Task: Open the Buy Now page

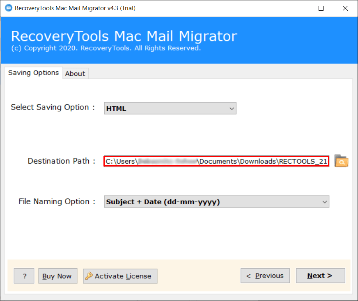Action: coord(58,276)
